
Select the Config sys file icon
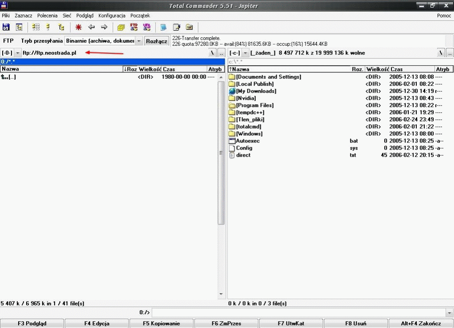pyautogui.click(x=232, y=148)
